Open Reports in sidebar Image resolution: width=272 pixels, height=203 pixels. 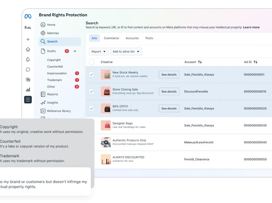pyautogui.click(x=52, y=94)
